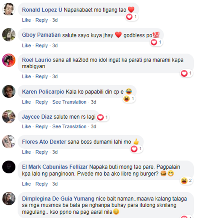Like Flores Ato Dexter's comment
The width and height of the screenshot is (205, 218).
[27, 152]
